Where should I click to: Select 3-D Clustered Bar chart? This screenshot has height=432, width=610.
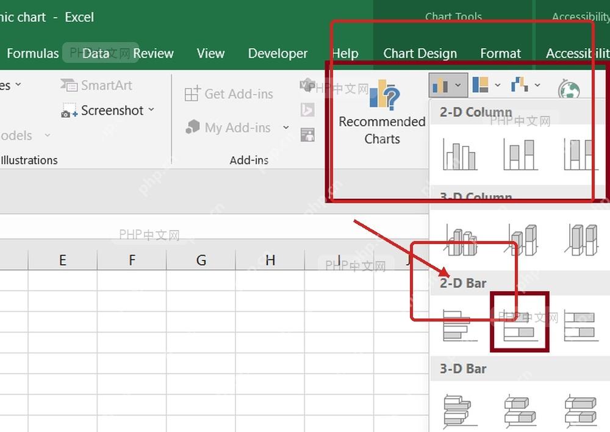click(460, 411)
